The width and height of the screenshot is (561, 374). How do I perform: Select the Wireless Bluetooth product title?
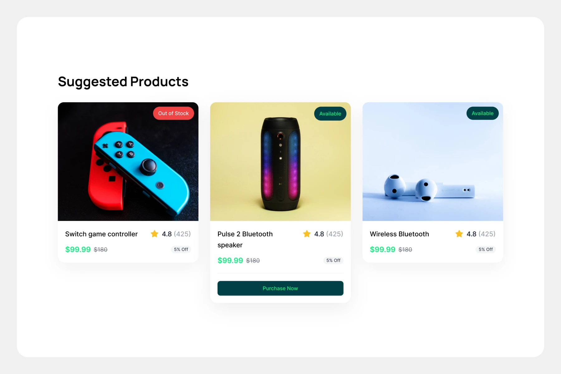point(399,234)
